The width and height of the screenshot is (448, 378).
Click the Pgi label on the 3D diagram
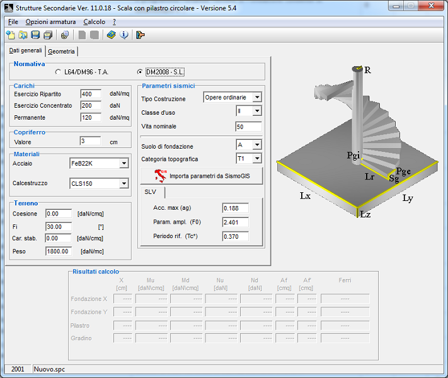click(x=353, y=156)
